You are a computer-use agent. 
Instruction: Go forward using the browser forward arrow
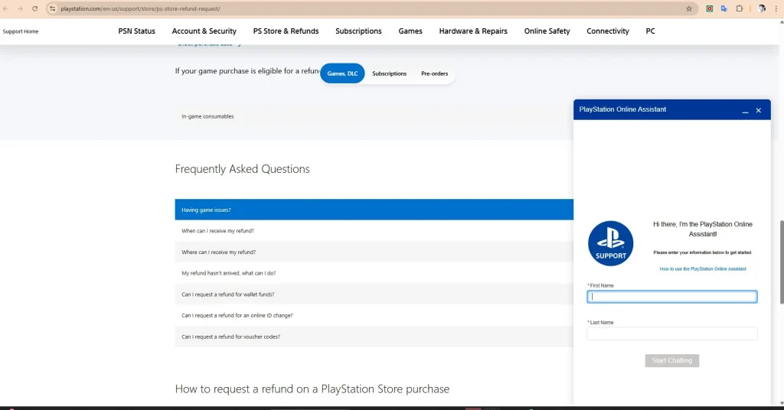point(20,8)
